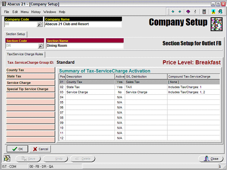
Task: Confirm with the OK button
Action: click(x=17, y=149)
